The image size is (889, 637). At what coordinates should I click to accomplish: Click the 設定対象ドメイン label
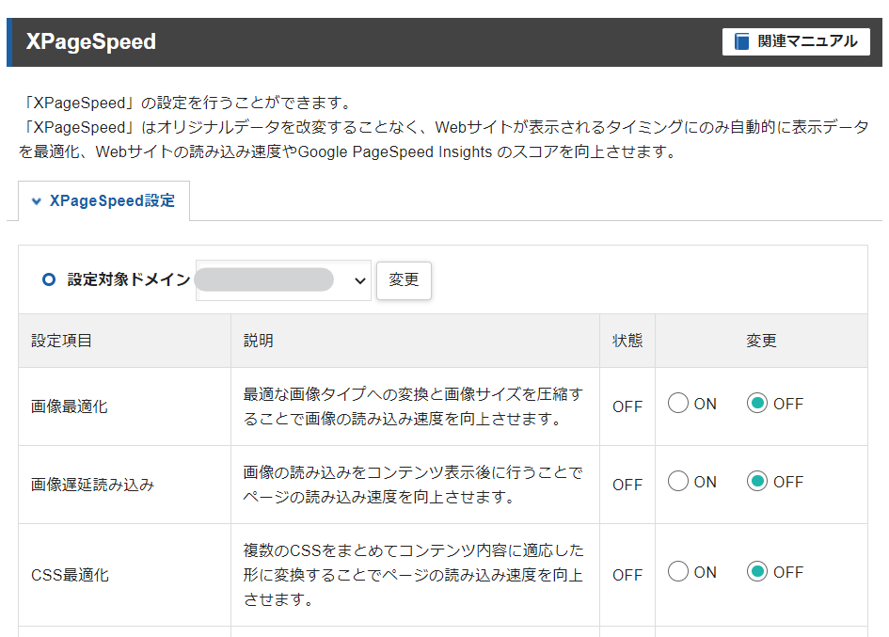[x=129, y=279]
